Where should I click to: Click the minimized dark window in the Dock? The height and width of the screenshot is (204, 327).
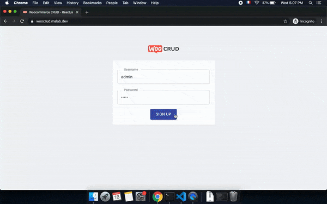pyautogui.click(x=221, y=196)
